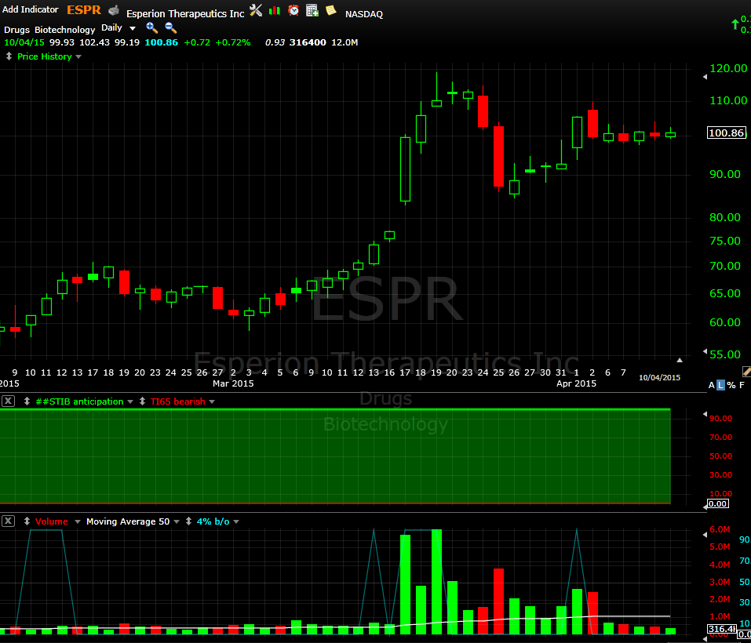This screenshot has height=643, width=751.
Task: Open the wrench and hammer chart tools icon
Action: (x=256, y=10)
